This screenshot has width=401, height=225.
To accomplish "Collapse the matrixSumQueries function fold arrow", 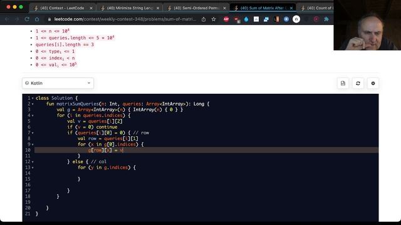I will tap(33, 104).
